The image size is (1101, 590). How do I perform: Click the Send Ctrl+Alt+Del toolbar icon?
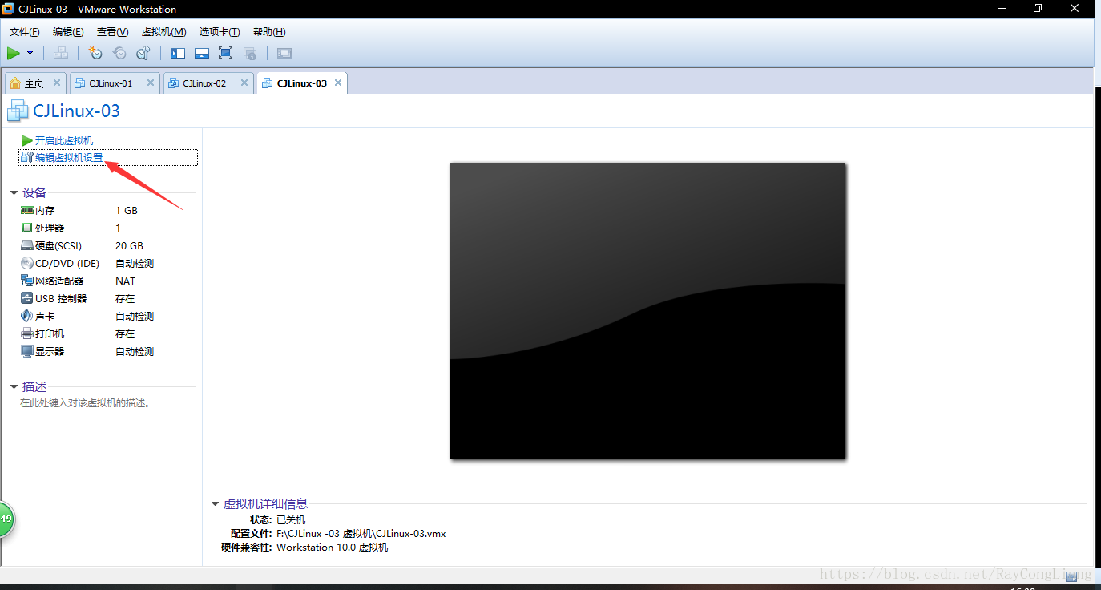60,53
